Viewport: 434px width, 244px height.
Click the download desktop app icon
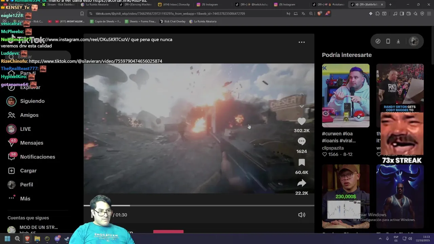(x=398, y=41)
